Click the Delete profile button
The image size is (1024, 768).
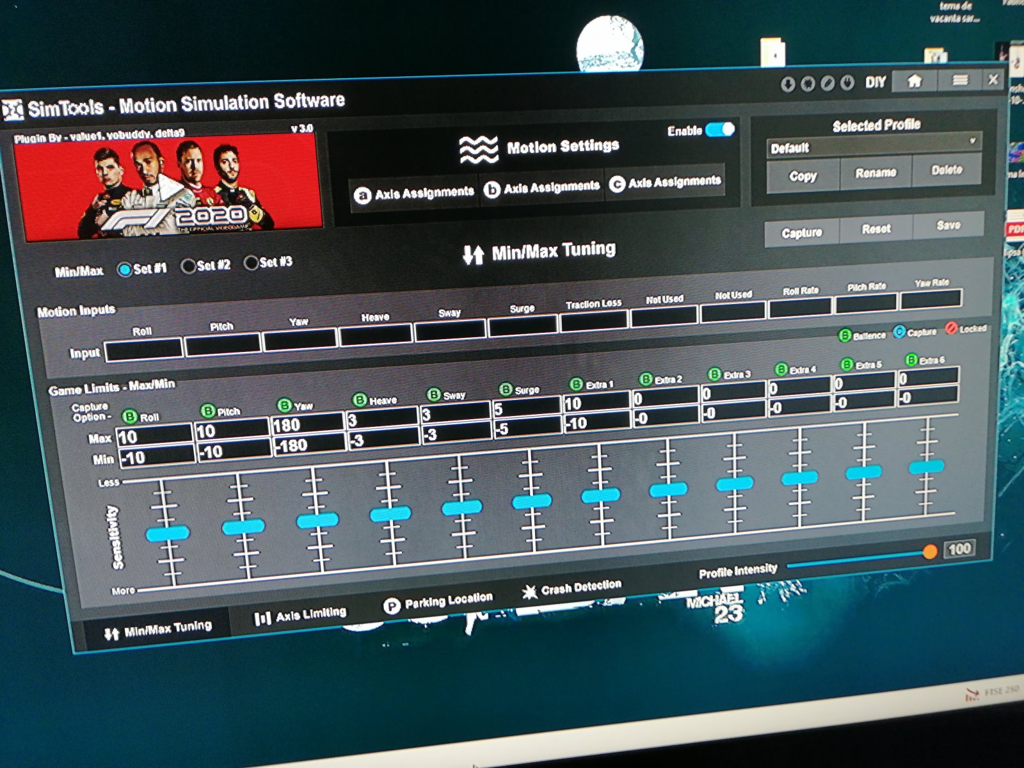pos(947,170)
